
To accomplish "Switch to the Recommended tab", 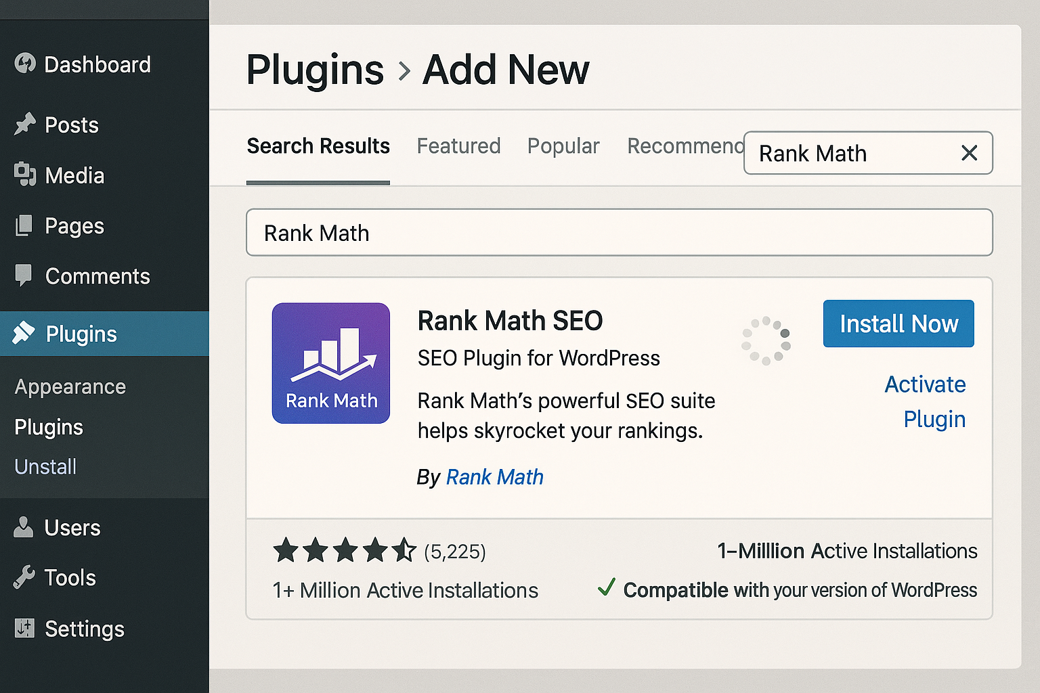I will tap(685, 146).
